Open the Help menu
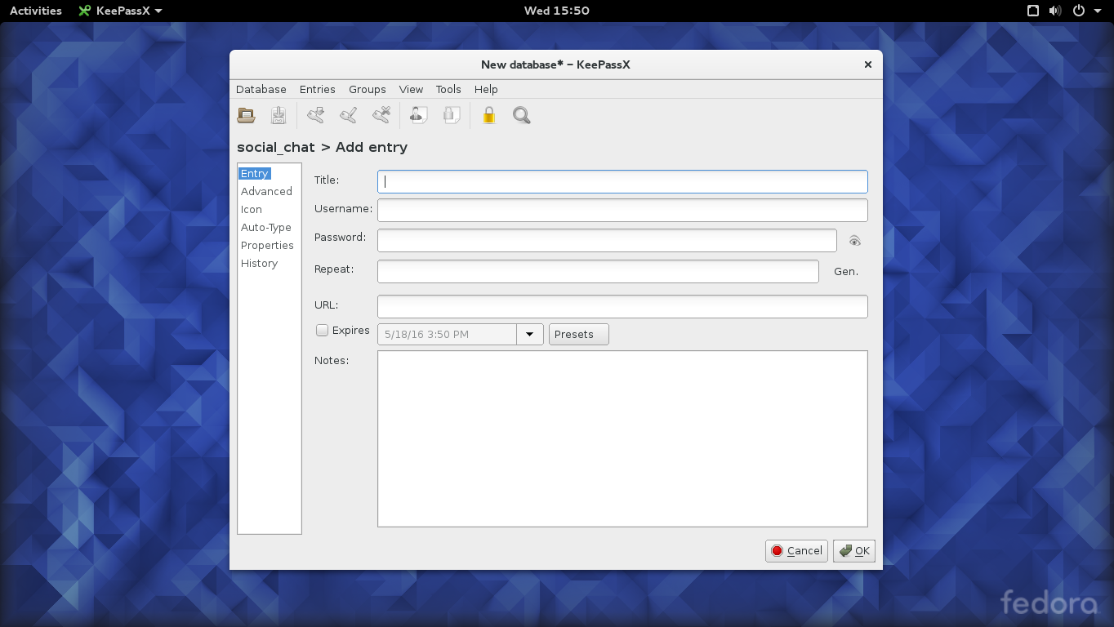Viewport: 1114px width, 627px height. click(x=486, y=90)
